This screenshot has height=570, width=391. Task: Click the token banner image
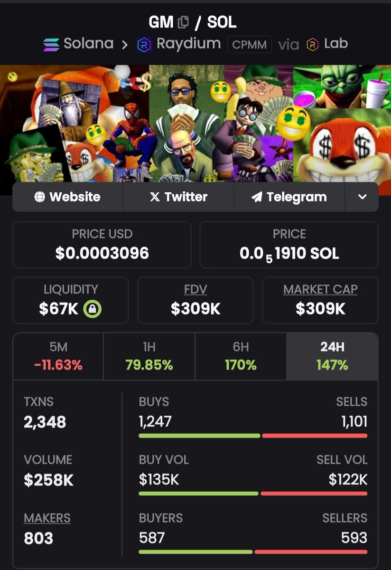coord(195,123)
